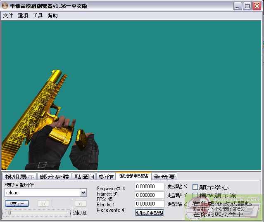Viewport: 264px width, 222px height.
Task: Click the 起點 Y origin input field
Action: pyautogui.click(x=149, y=195)
